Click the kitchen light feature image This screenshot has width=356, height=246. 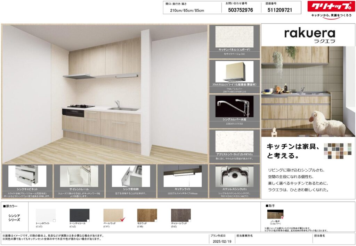click(183, 176)
